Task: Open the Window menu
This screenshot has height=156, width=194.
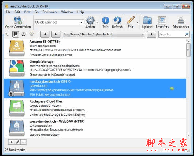Action: [x=67, y=12]
